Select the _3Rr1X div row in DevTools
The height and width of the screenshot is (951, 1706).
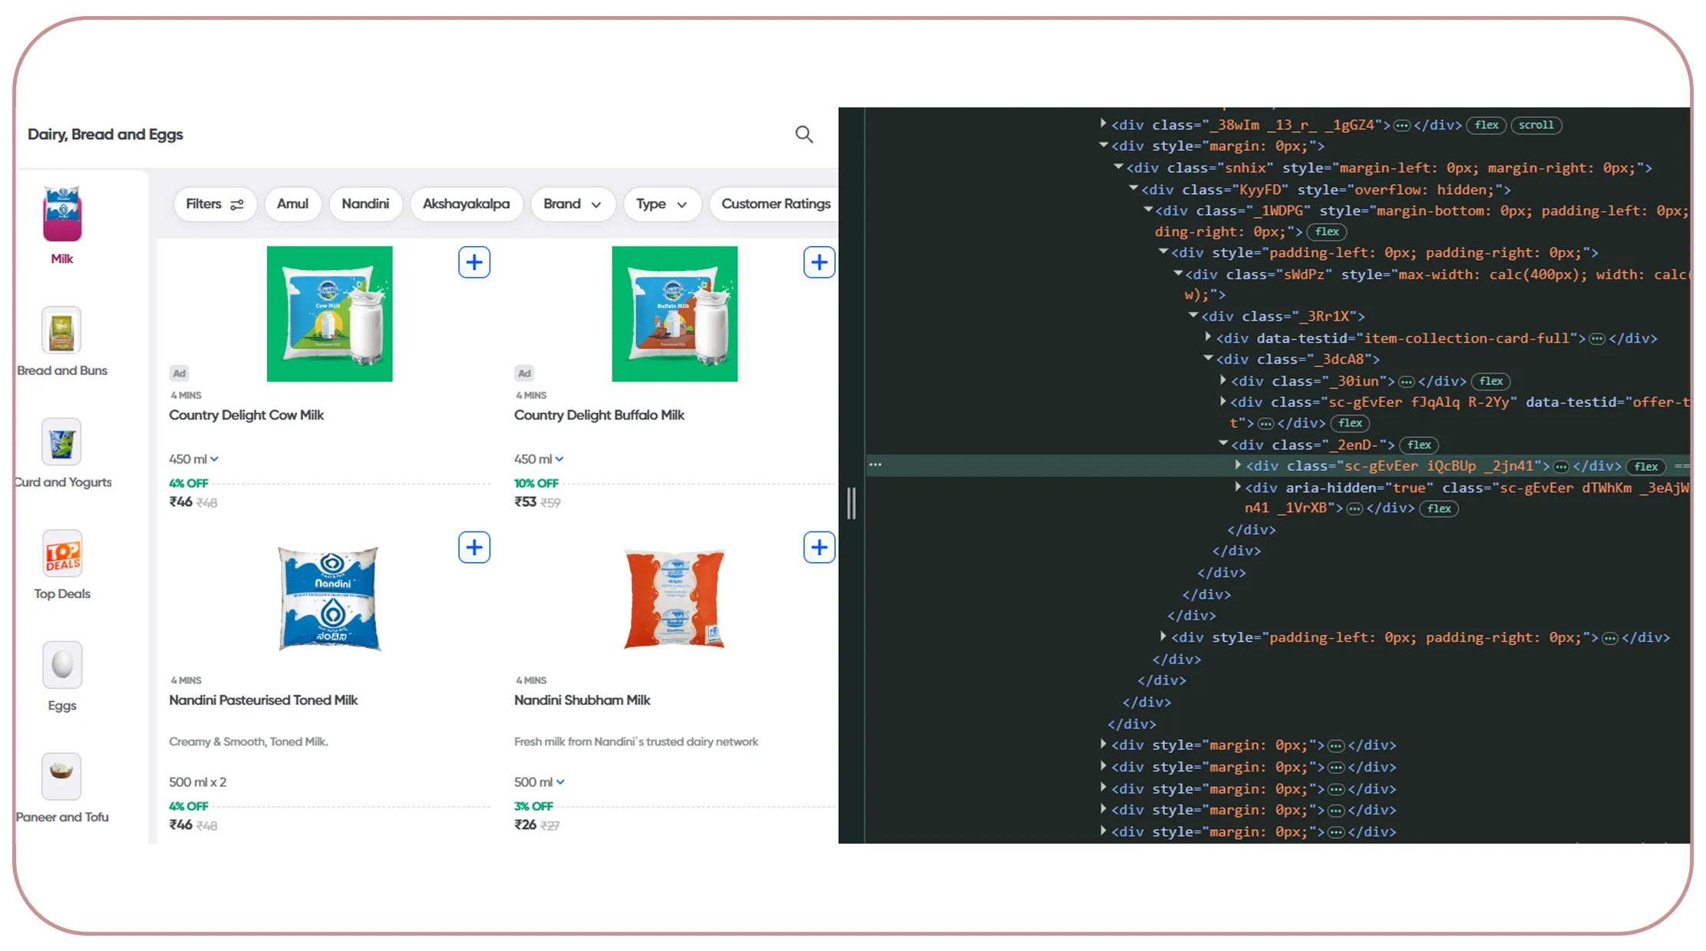click(1283, 316)
